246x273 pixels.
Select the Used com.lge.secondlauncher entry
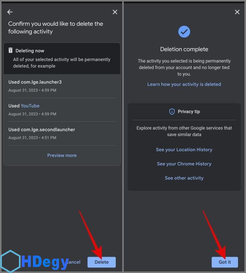click(62, 133)
